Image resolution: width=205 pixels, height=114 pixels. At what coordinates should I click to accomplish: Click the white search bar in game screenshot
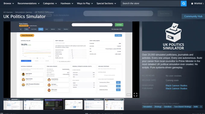(92, 25)
